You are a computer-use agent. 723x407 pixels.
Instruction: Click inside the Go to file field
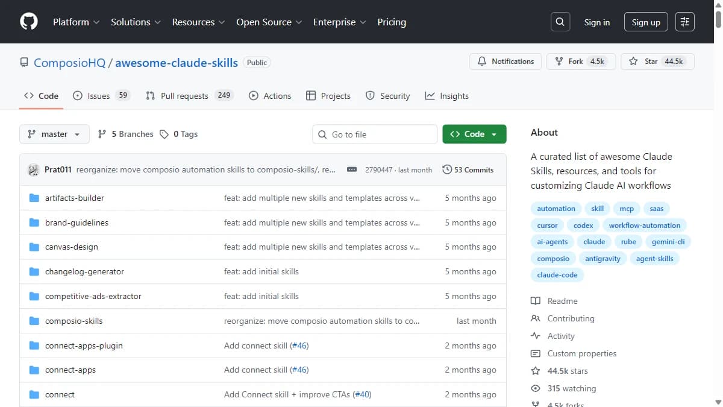375,134
